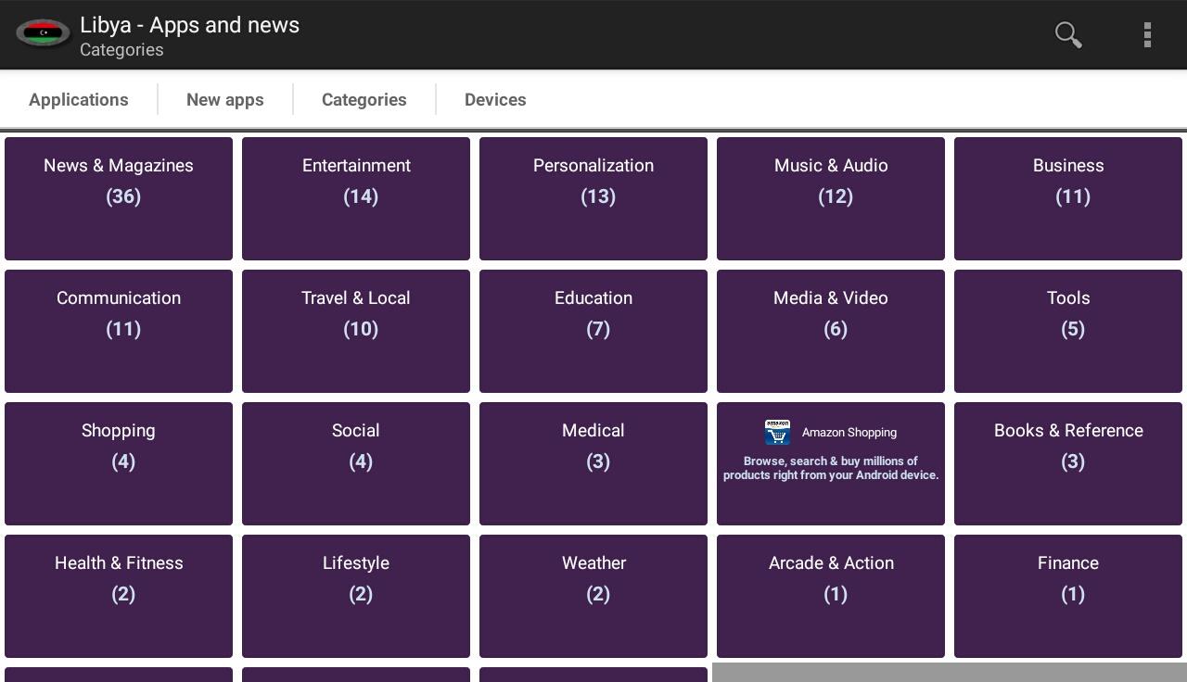Open the three-dot overflow menu
The image size is (1187, 682).
[x=1147, y=34]
